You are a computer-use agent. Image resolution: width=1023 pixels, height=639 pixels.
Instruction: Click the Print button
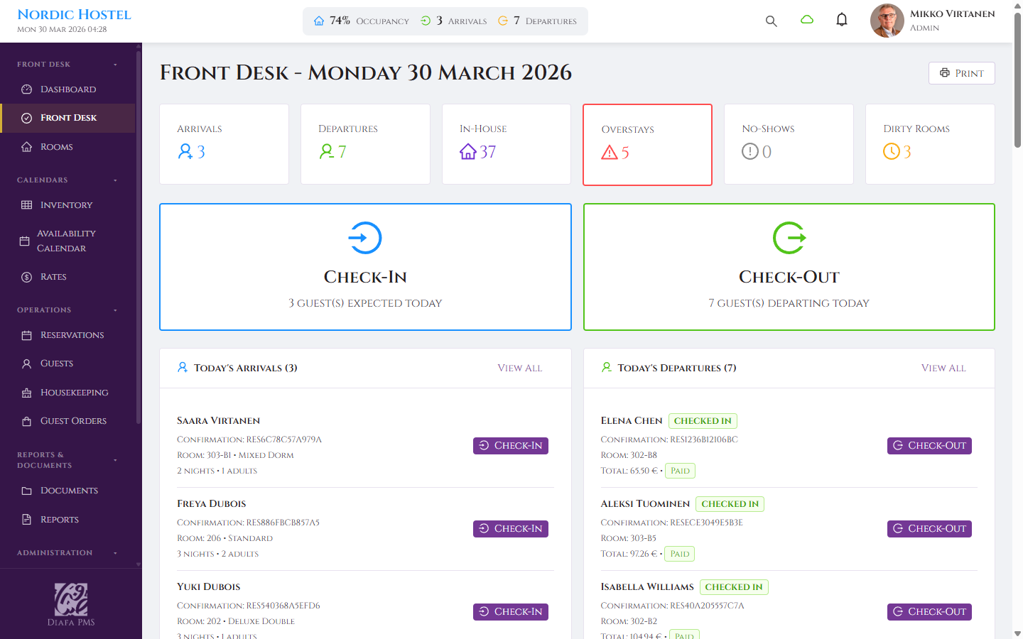tap(961, 73)
